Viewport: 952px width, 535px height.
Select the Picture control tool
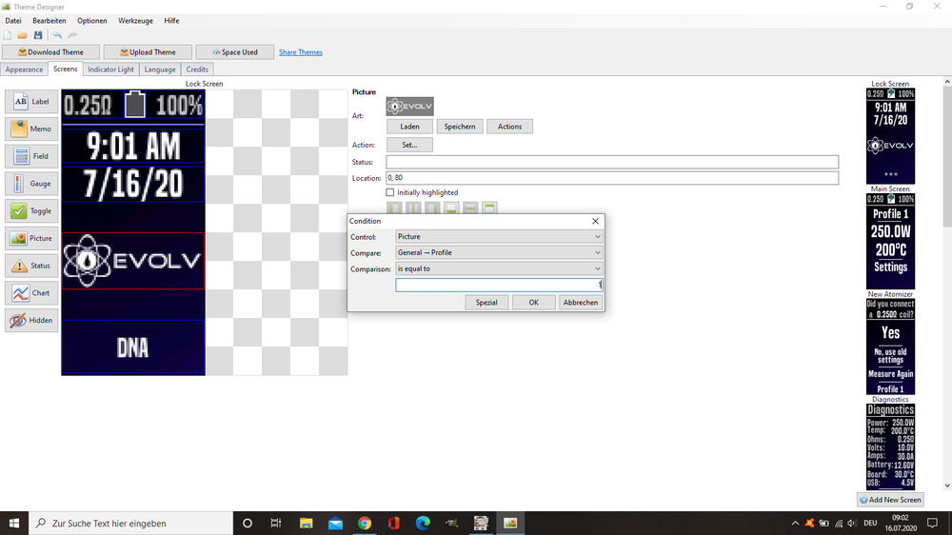click(31, 238)
